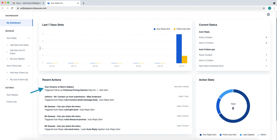Go to Outbox Follow-Ups page

[12, 102]
